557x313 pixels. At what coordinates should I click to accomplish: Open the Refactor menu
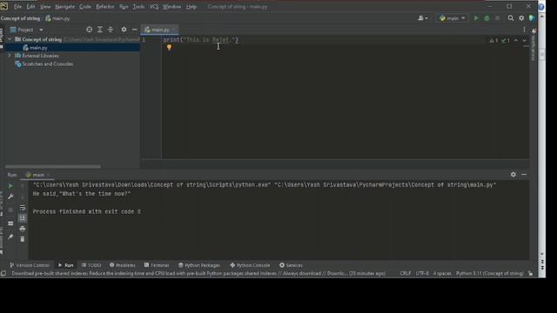coord(105,7)
